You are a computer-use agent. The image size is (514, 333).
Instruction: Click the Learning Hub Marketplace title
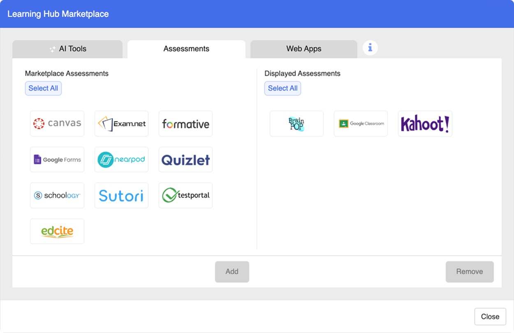click(58, 14)
